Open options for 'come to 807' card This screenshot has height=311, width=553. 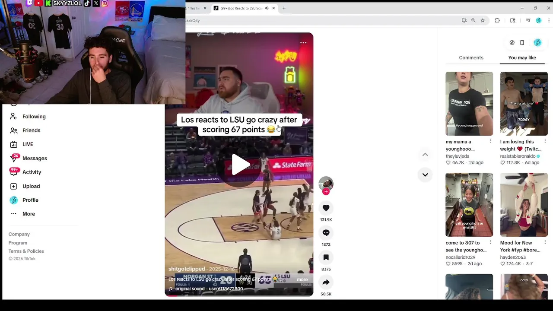point(490,242)
